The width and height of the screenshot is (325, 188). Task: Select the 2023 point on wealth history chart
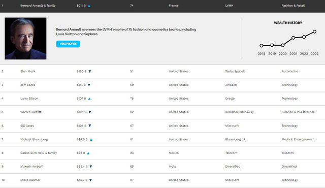coord(315,32)
